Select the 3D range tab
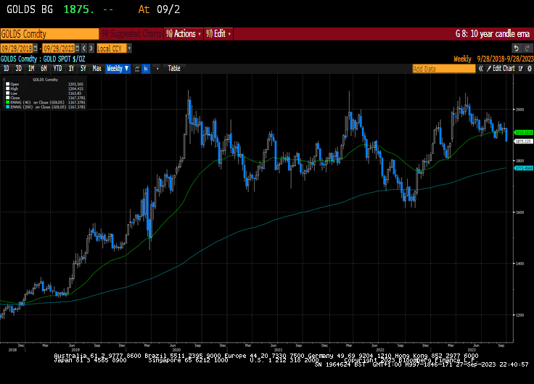Image resolution: width=534 pixels, height=384 pixels. [x=18, y=69]
